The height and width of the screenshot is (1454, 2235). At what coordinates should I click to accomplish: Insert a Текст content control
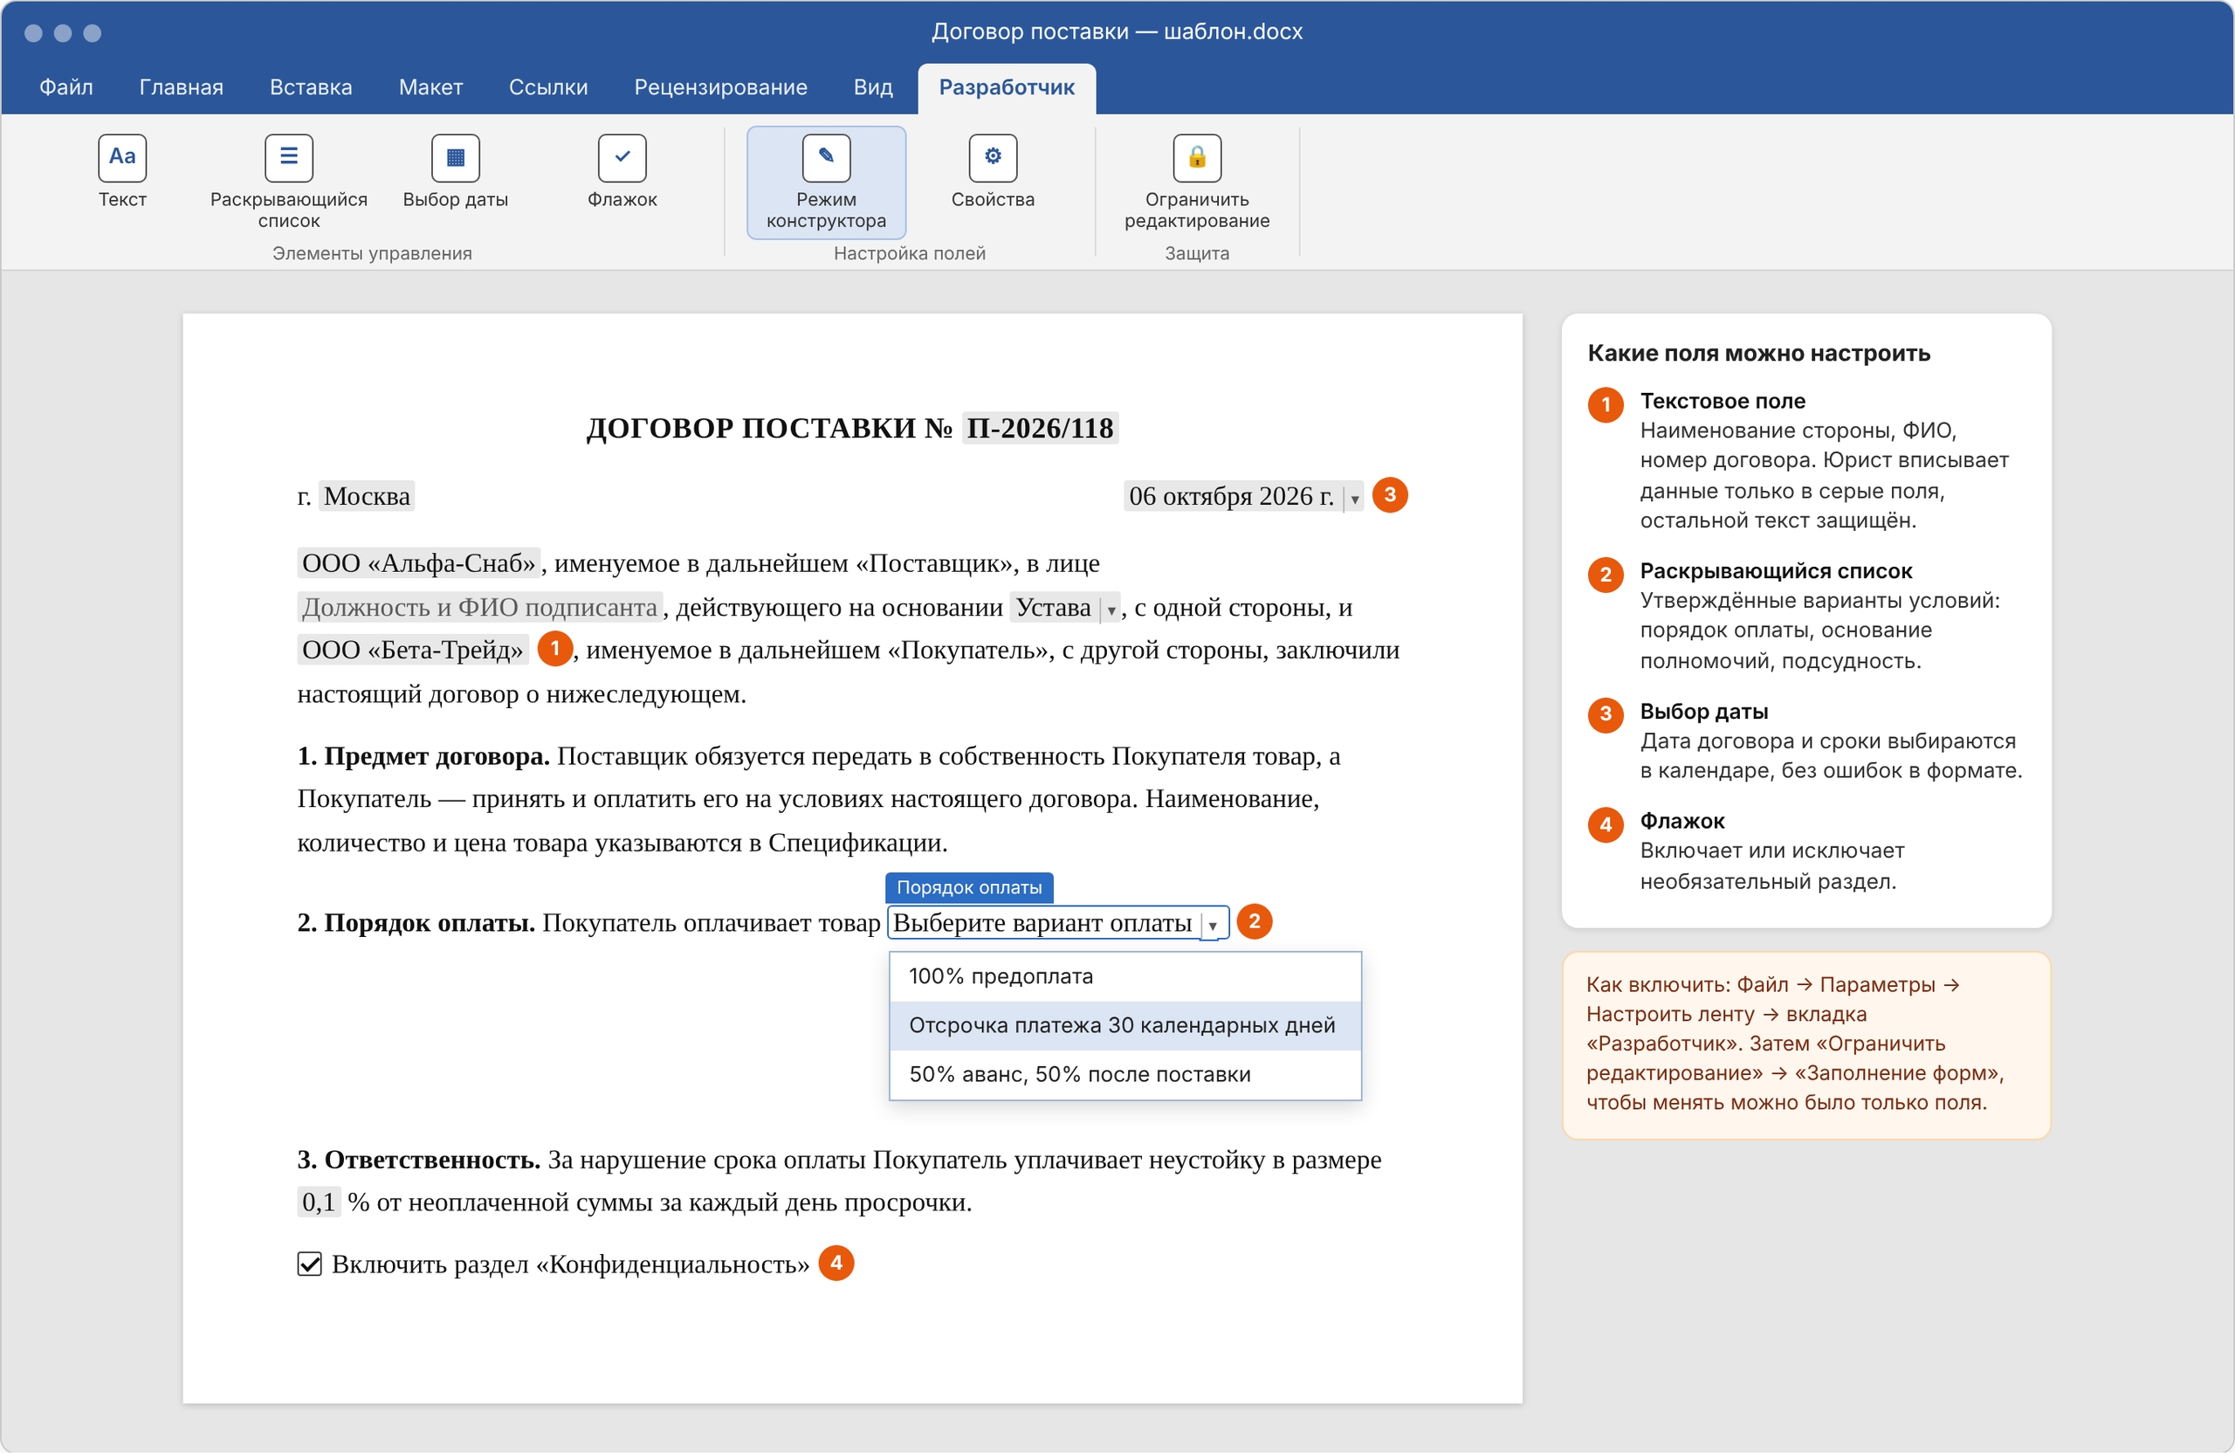(122, 173)
